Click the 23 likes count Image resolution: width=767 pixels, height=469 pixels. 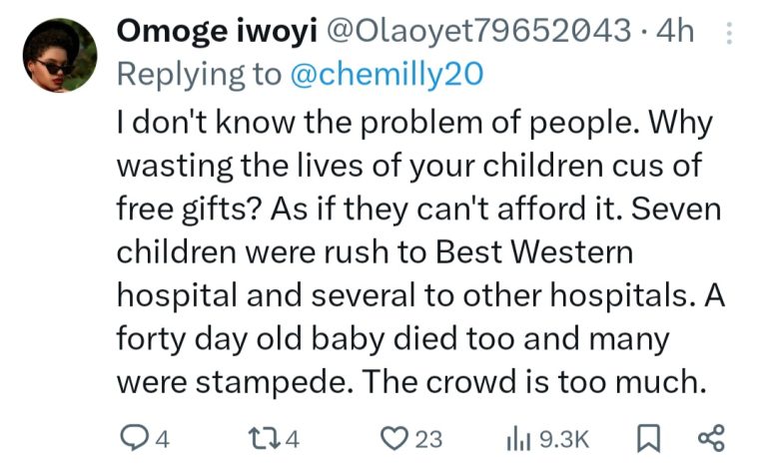pyautogui.click(x=430, y=439)
